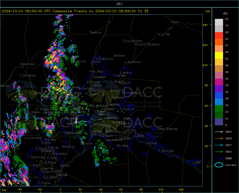The height and width of the screenshot is (193, 239).
Task: Click the 'Tz 35' value in header
Action: (x=143, y=11)
